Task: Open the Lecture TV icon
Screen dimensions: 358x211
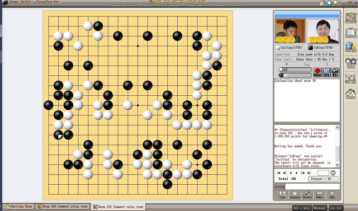Action: 351,33
